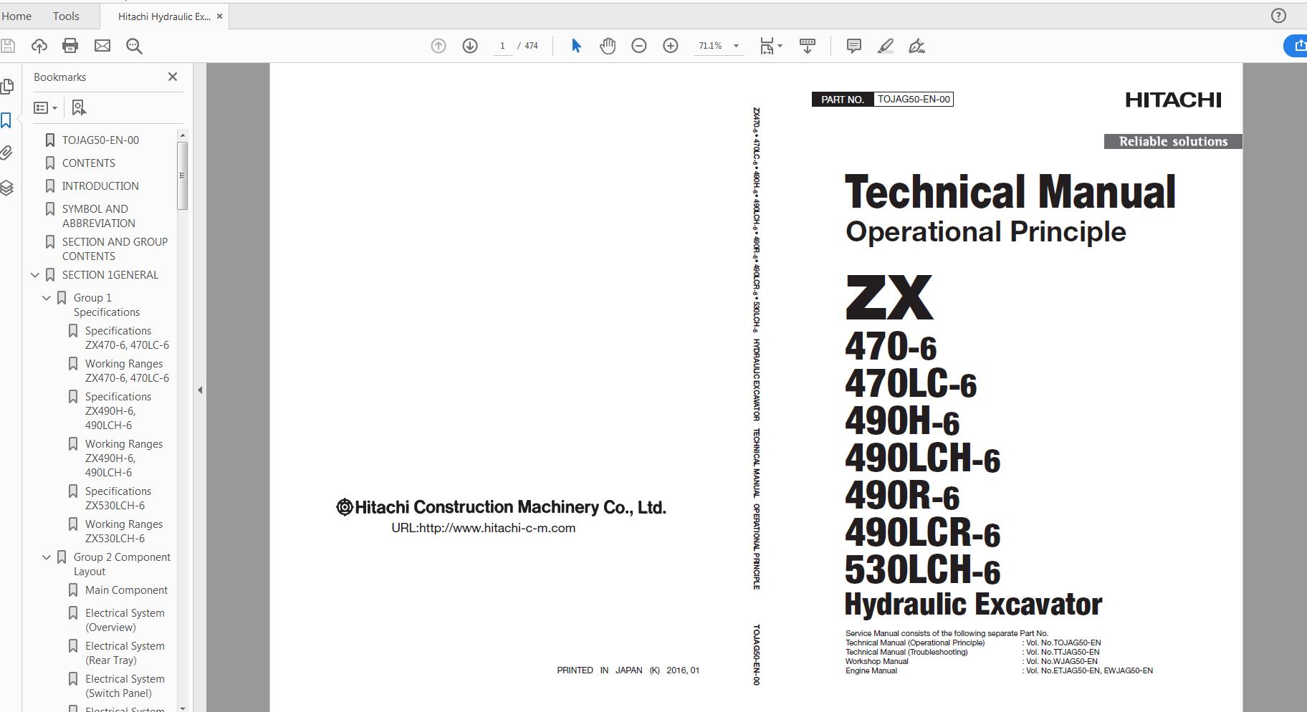Select the Hitachi Hydraulic Ex... document tab
1307x712 pixels.
pos(164,16)
